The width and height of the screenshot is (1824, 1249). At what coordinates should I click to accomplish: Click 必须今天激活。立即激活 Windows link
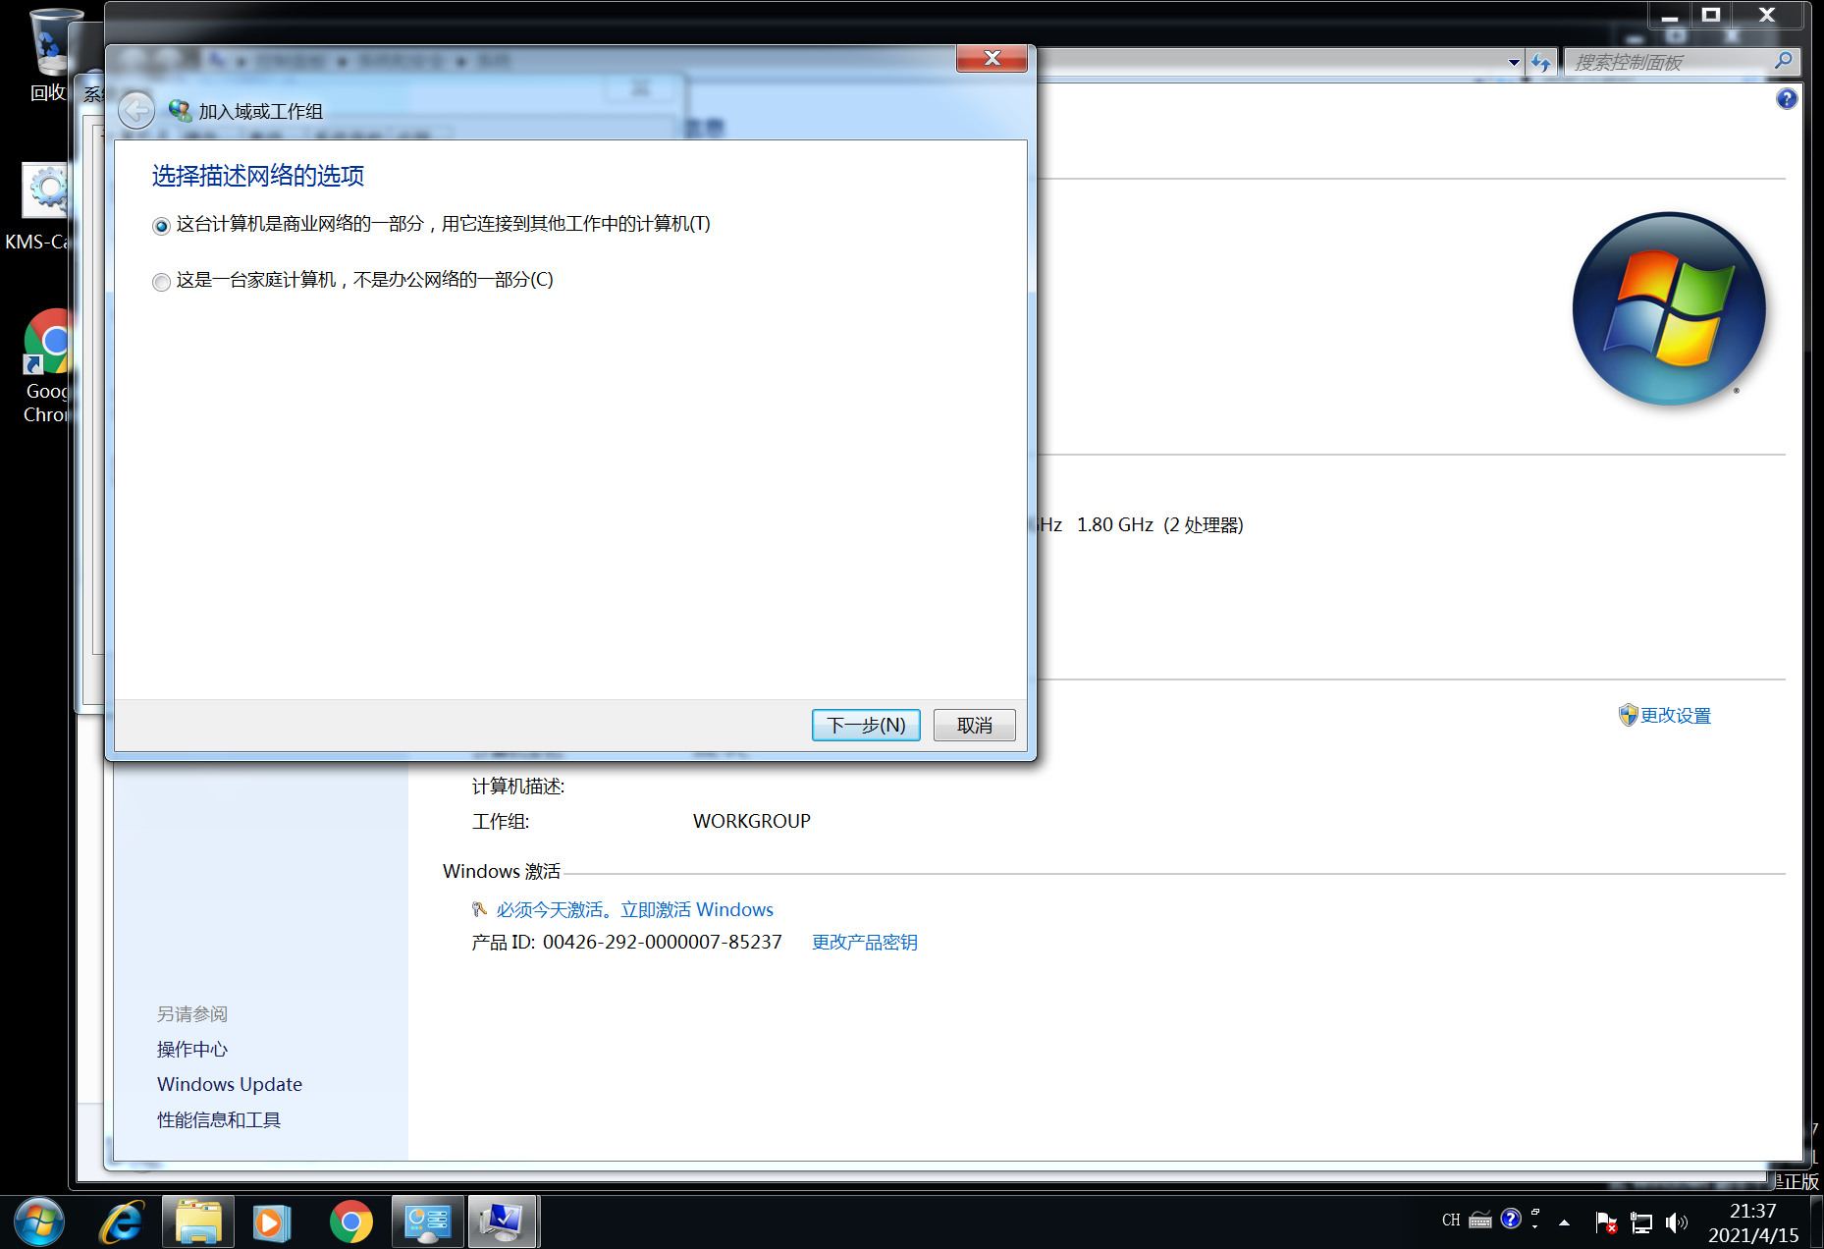pyautogui.click(x=634, y=909)
